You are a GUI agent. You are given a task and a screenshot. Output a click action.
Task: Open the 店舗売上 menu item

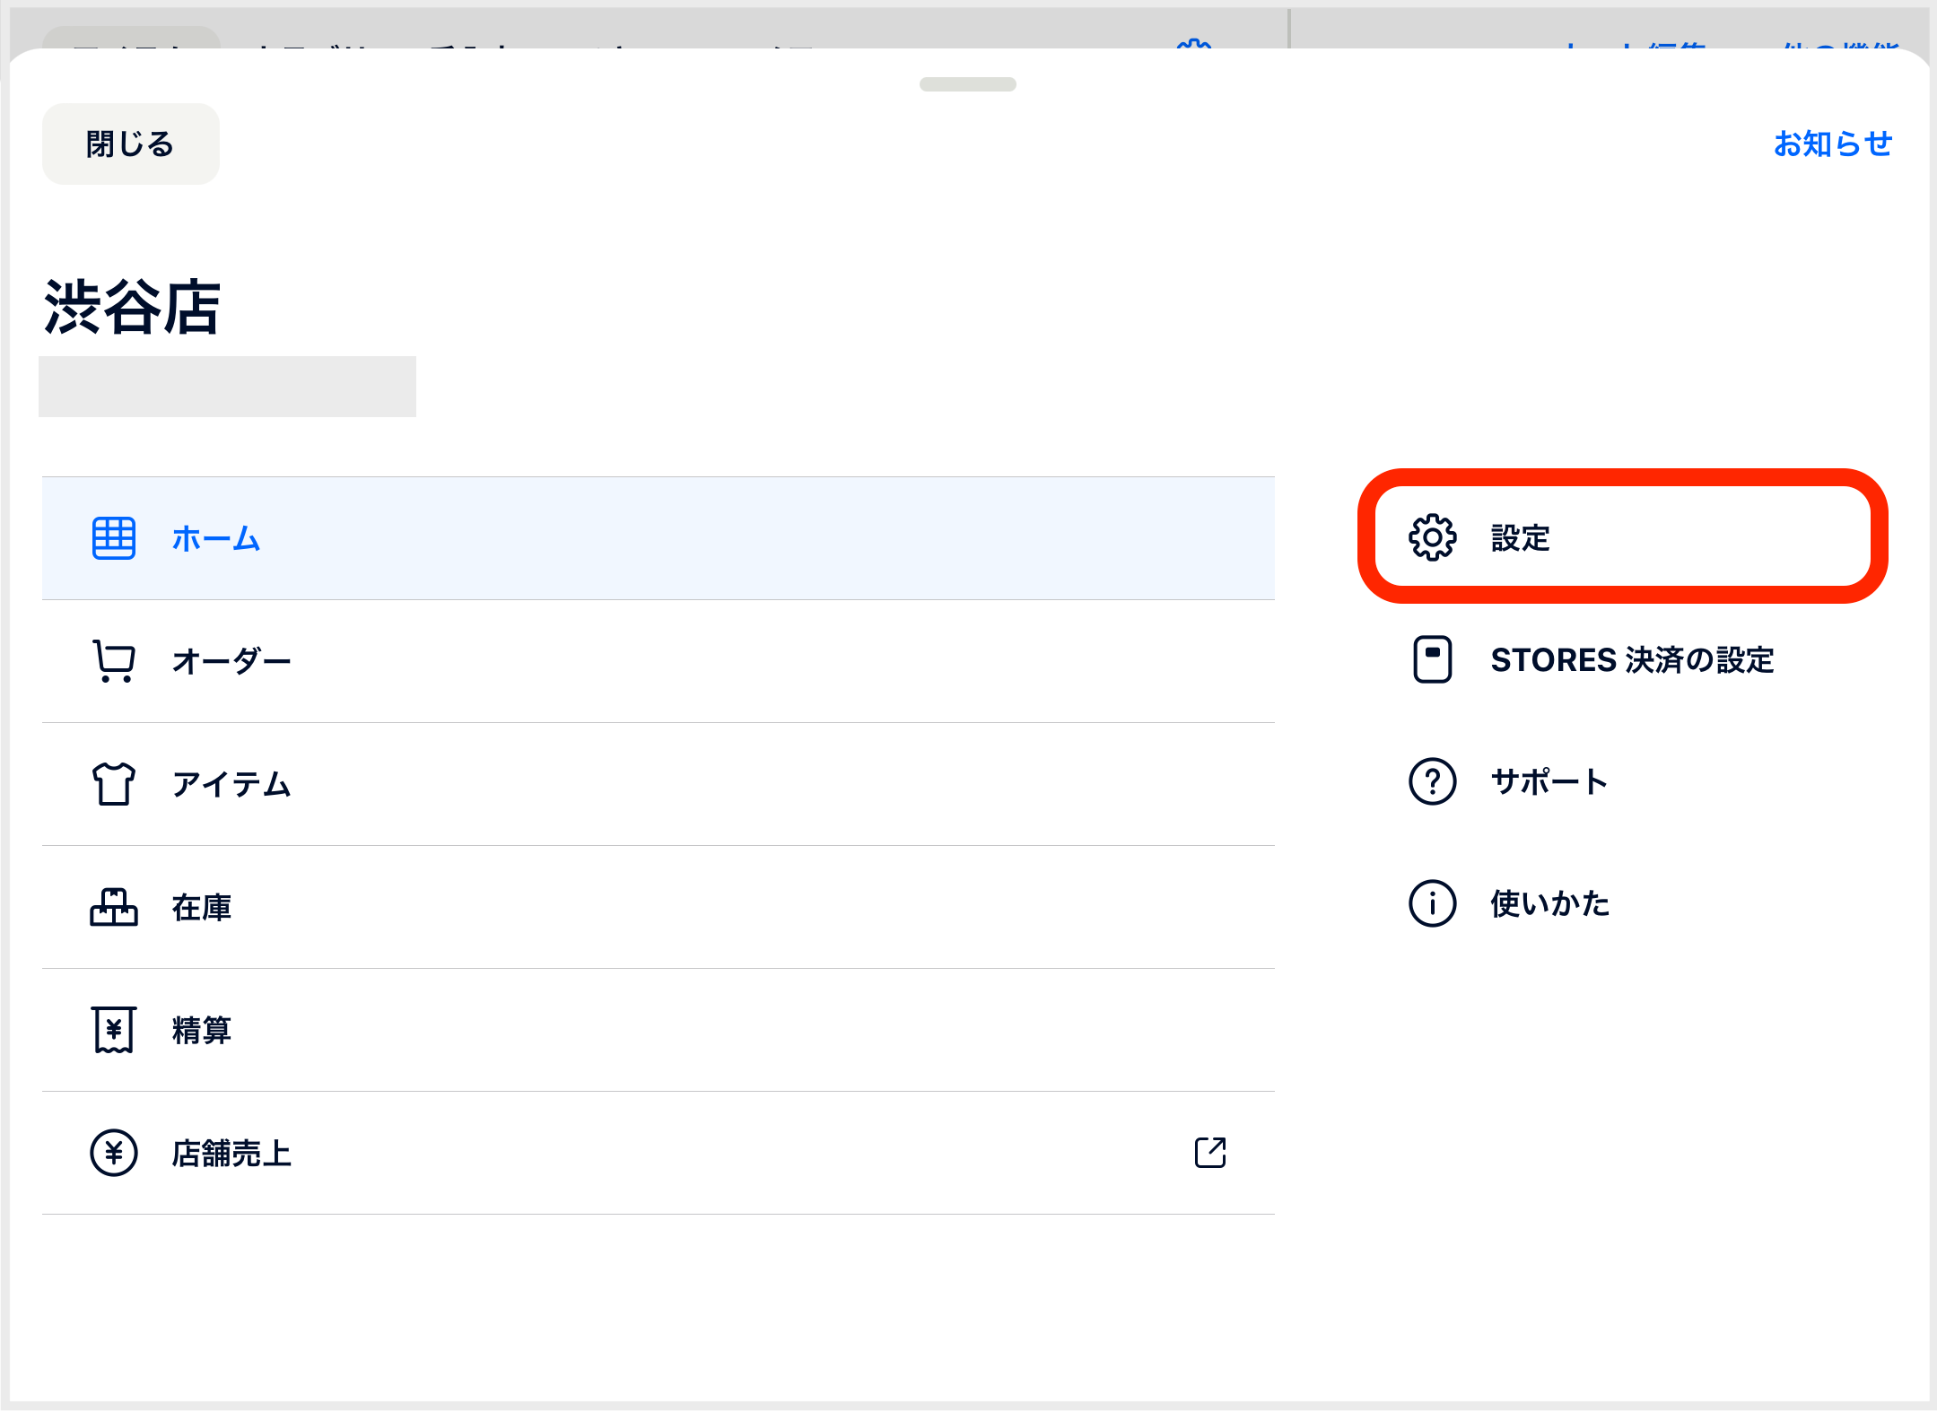[x=659, y=1153]
